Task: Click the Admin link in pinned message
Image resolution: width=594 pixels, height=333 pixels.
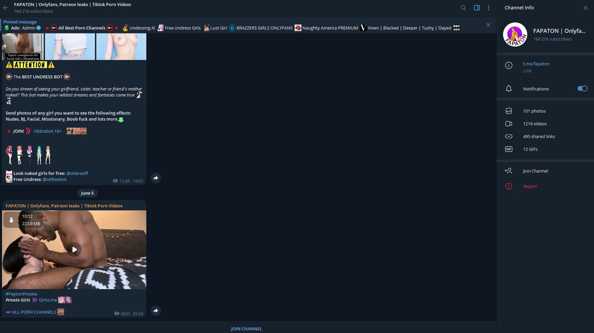Action: point(29,28)
